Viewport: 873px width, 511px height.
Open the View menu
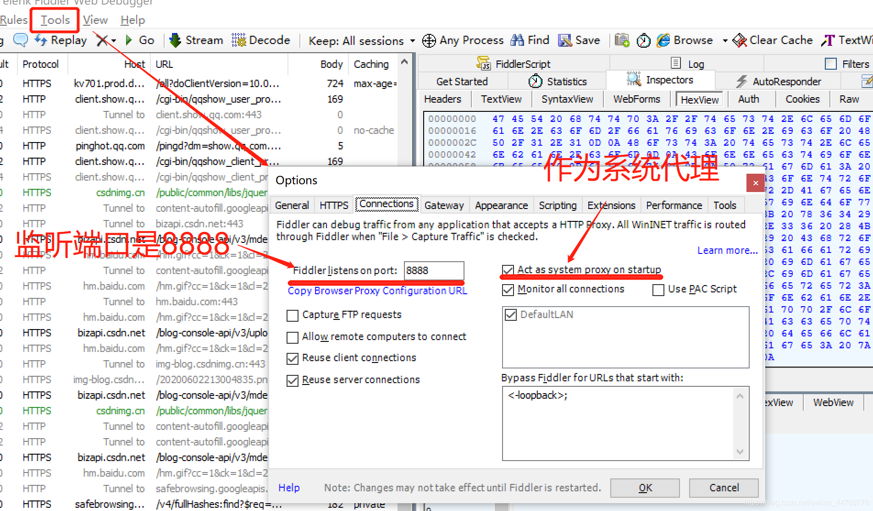(x=95, y=20)
